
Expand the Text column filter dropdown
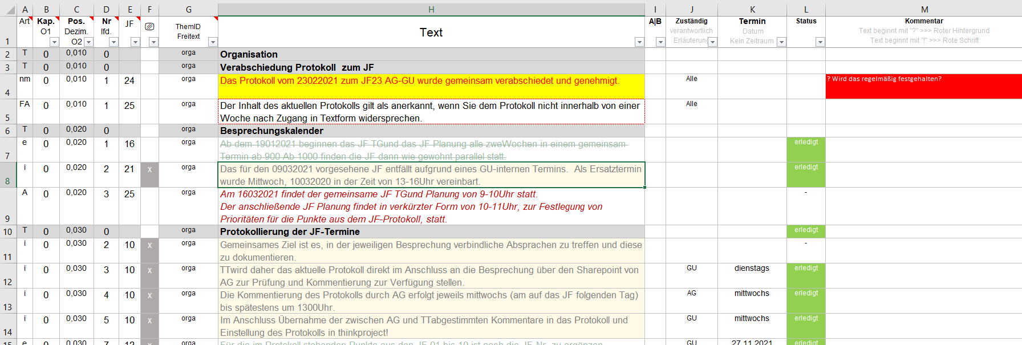pyautogui.click(x=639, y=42)
